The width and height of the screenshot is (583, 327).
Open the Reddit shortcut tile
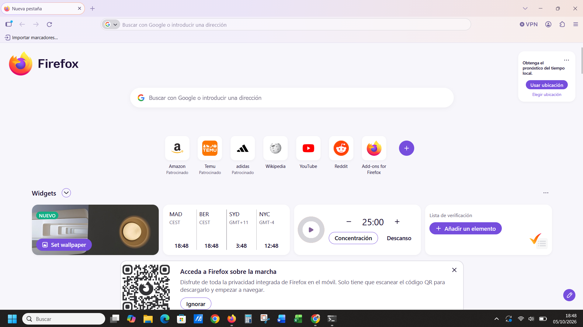(x=341, y=148)
